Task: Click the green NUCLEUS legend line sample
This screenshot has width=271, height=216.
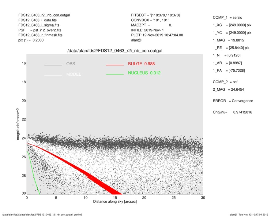Action: click(x=115, y=74)
